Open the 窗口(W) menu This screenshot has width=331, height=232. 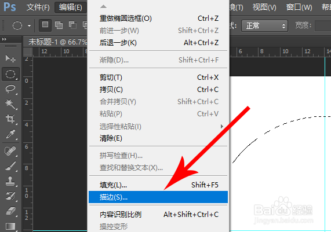coord(299,8)
